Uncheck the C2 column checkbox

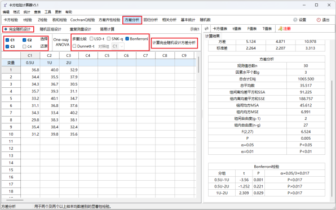pos(24,40)
